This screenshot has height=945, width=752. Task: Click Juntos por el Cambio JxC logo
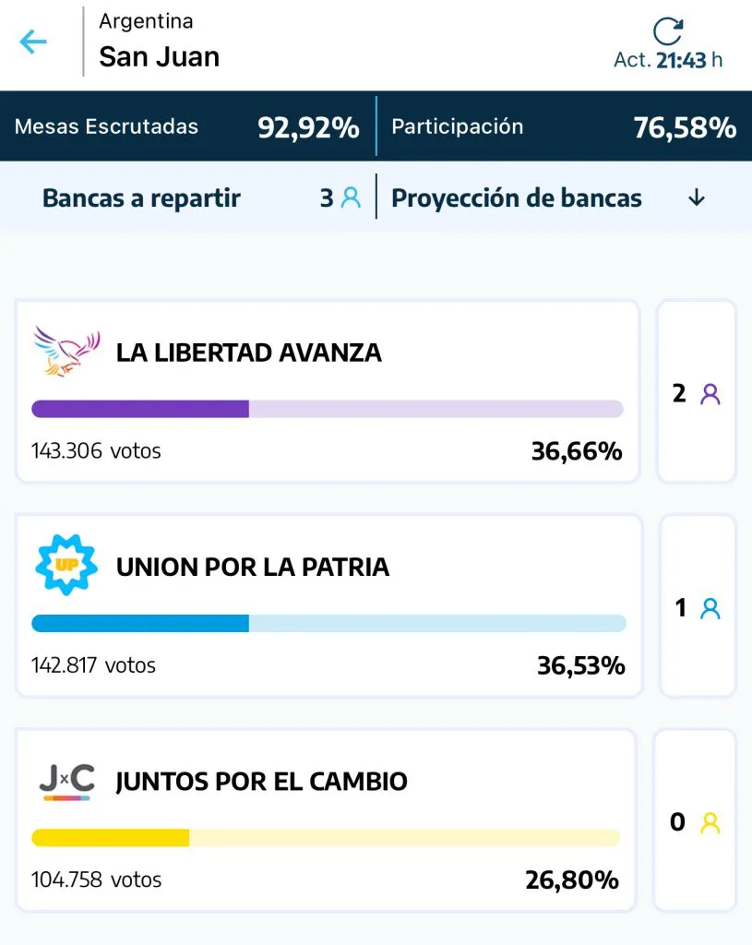coord(66,781)
